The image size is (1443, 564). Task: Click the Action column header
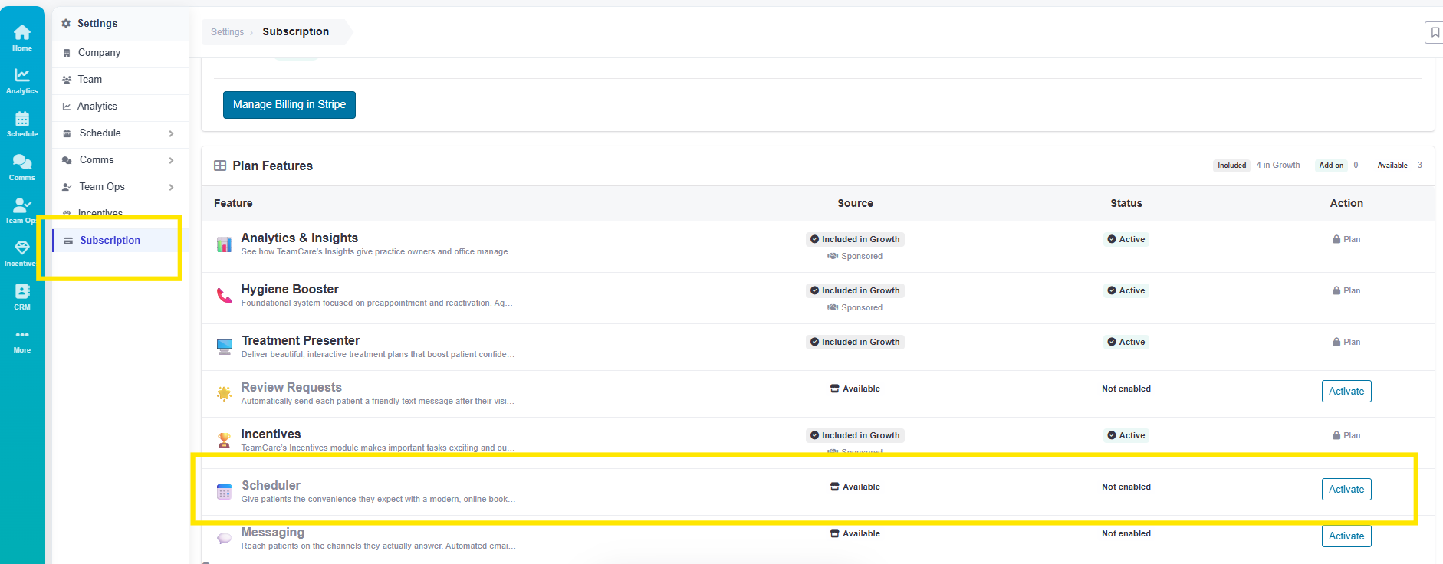pos(1346,203)
